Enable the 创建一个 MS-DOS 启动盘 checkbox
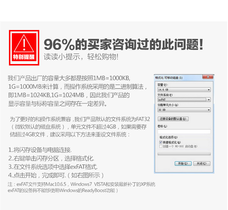228x210 pixels. (x=161, y=146)
